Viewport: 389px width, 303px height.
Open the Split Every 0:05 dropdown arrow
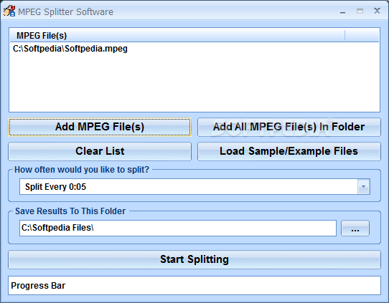[x=364, y=187]
